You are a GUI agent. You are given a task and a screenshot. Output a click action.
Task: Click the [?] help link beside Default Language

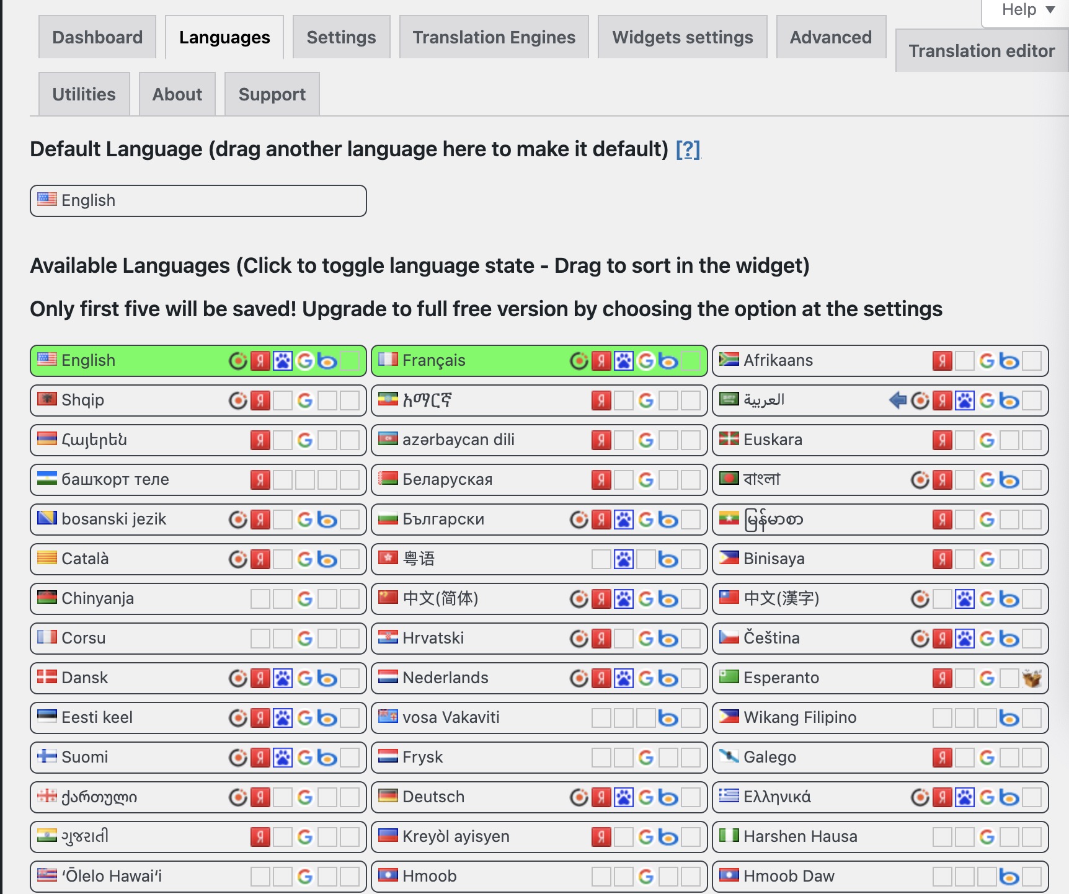point(687,149)
